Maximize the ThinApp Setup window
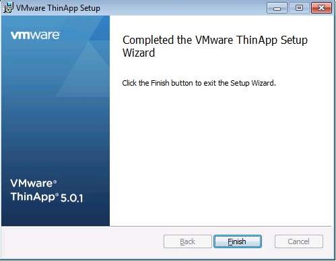 point(299,8)
